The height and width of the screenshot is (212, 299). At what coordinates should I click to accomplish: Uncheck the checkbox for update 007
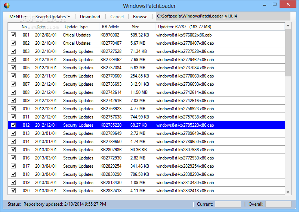point(13,84)
